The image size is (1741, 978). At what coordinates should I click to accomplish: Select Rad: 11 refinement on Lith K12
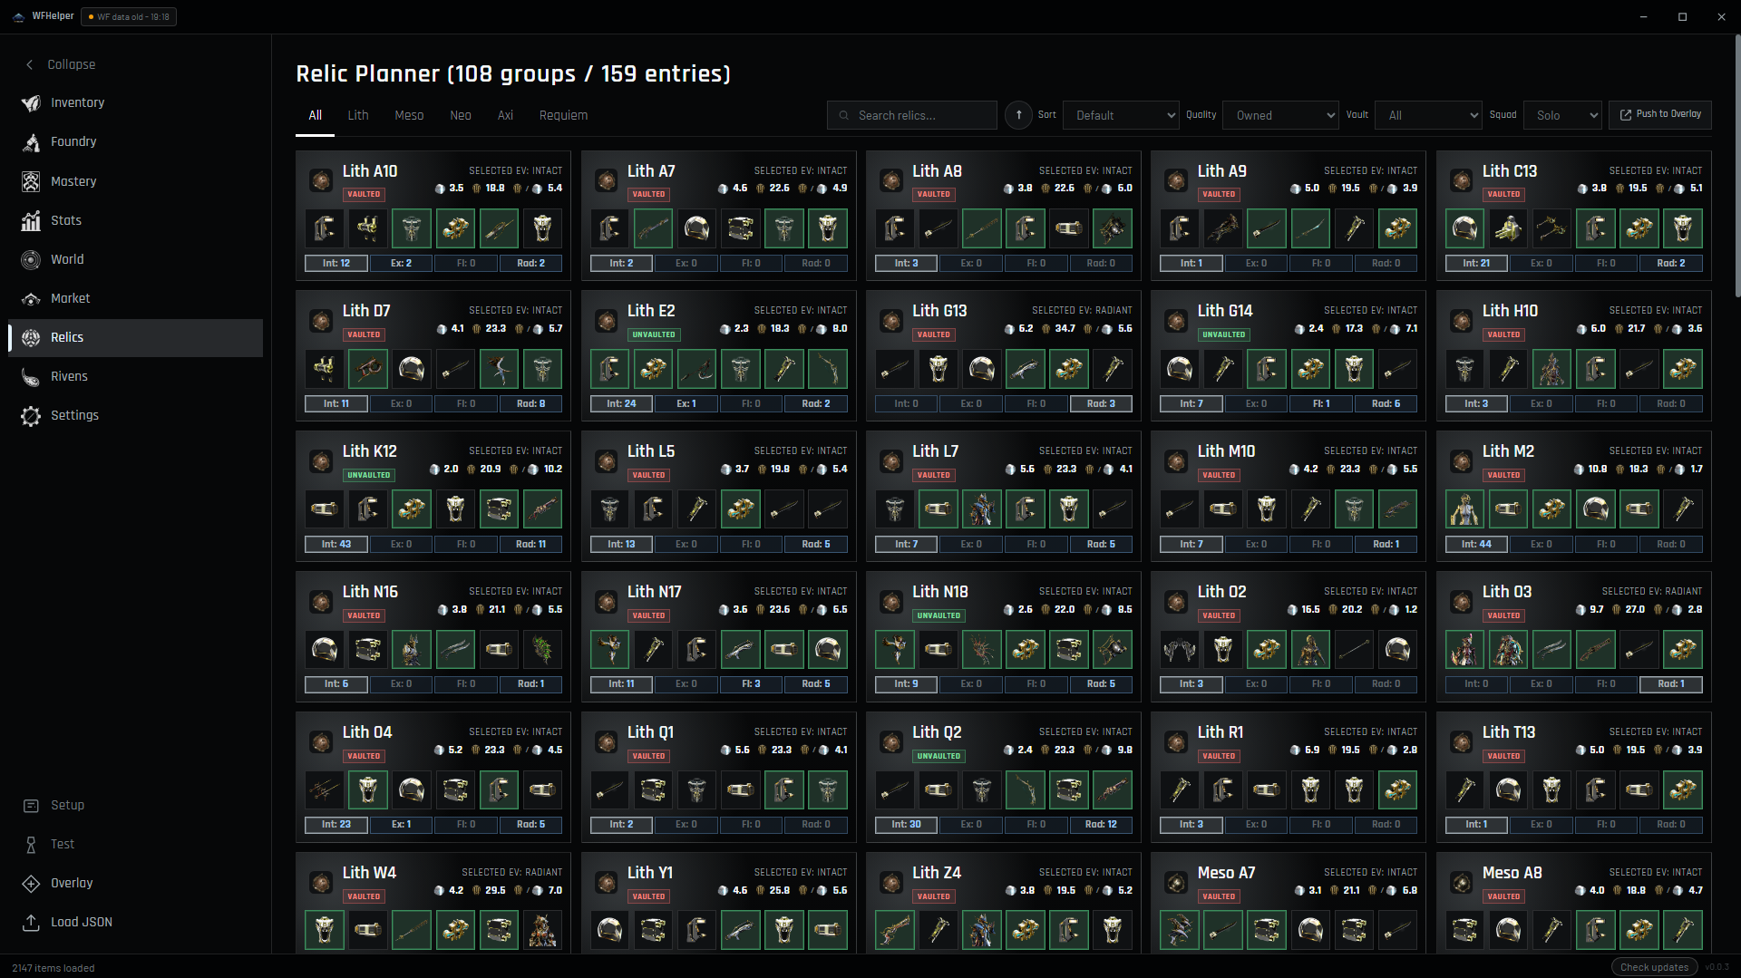[530, 545]
